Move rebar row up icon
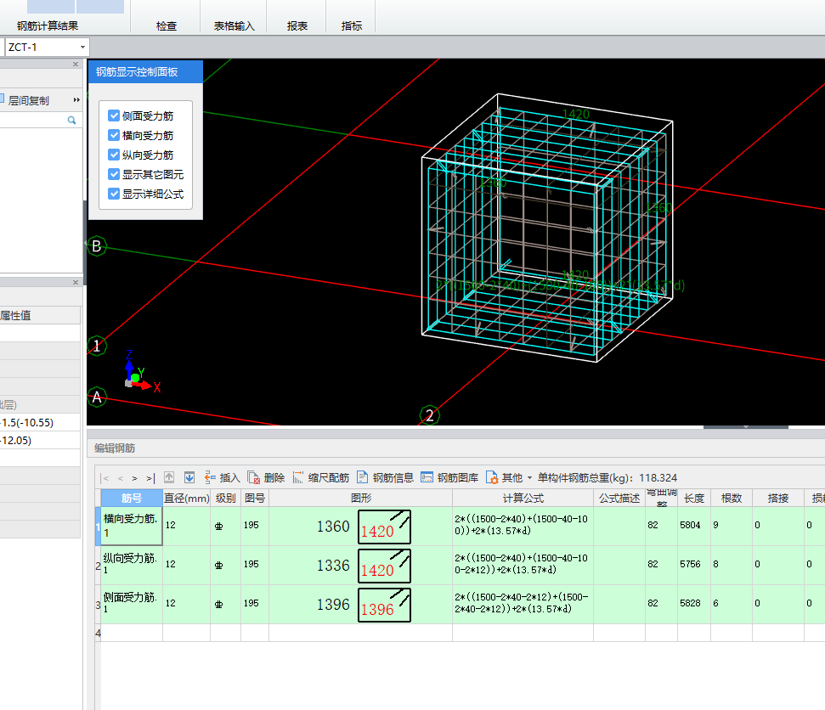The width and height of the screenshot is (825, 710). (169, 477)
